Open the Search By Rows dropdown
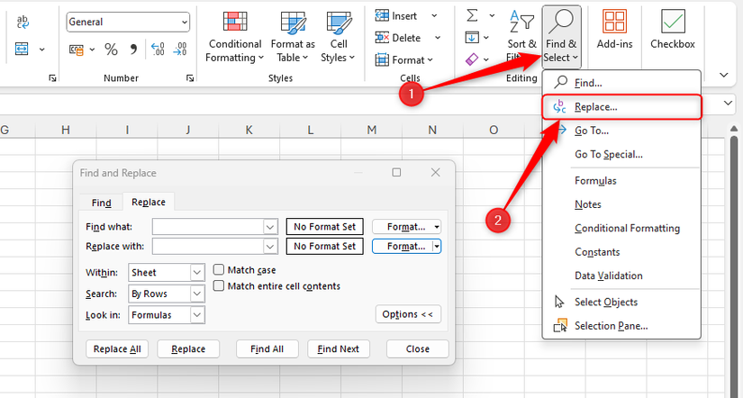 pos(197,294)
